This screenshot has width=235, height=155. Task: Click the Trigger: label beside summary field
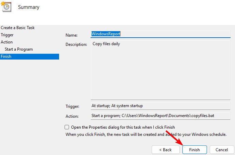pyautogui.click(x=72, y=106)
